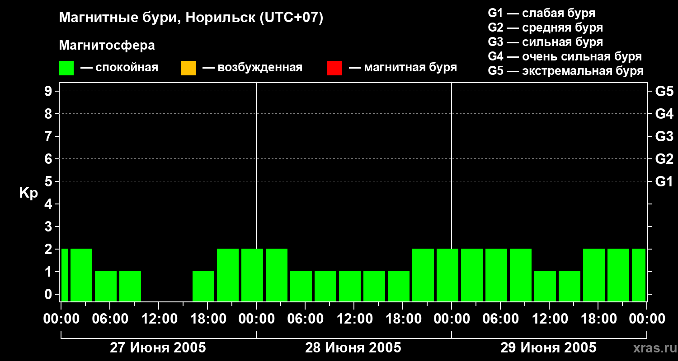Screen dimensions: 678x361
Task: Click the 18:00 time label for 28 Июня
Action: point(403,319)
